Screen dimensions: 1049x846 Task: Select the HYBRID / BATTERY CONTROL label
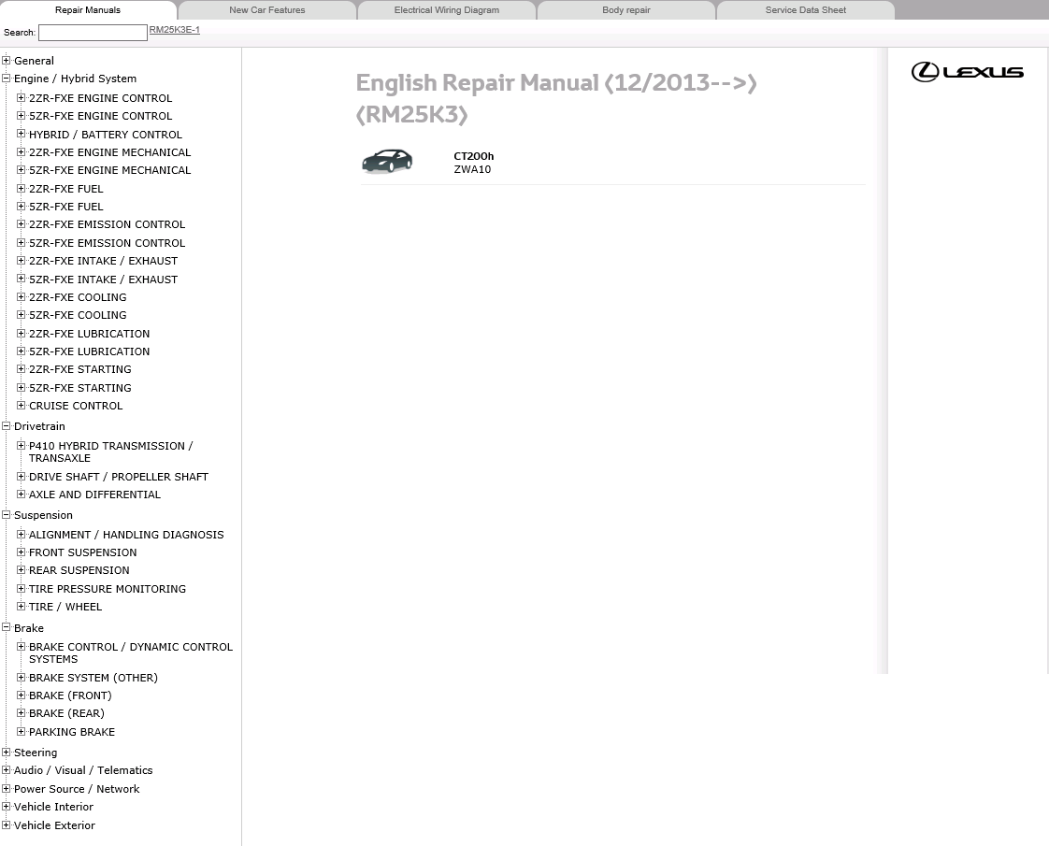pos(105,135)
